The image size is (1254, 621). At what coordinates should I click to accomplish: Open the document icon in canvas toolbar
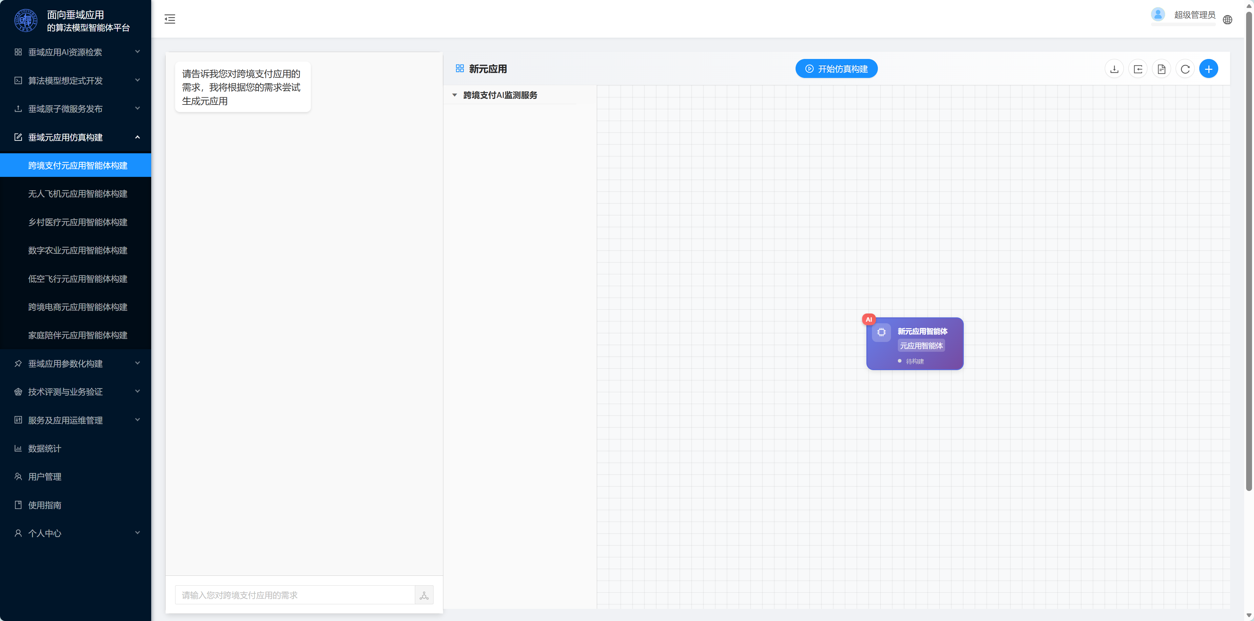pos(1161,69)
